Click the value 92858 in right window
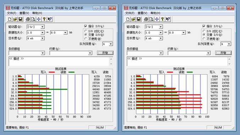Viewport: 240px width, 135px height. click(x=214, y=106)
